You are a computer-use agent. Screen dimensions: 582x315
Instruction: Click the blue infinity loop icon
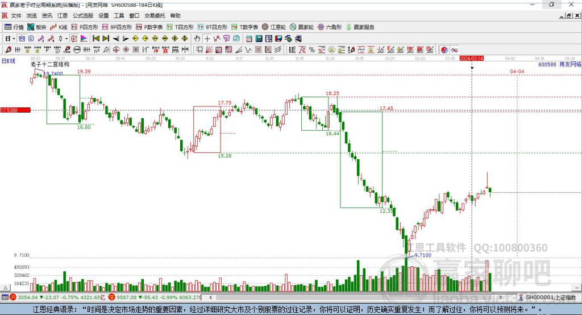[x=454, y=50]
